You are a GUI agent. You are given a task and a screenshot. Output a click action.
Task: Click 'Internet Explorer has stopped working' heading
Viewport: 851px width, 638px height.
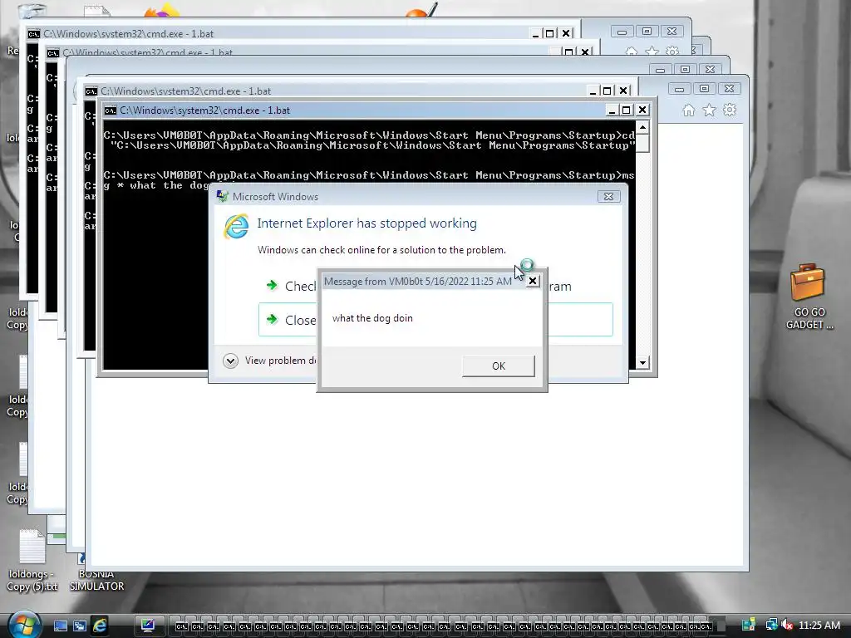(x=366, y=223)
